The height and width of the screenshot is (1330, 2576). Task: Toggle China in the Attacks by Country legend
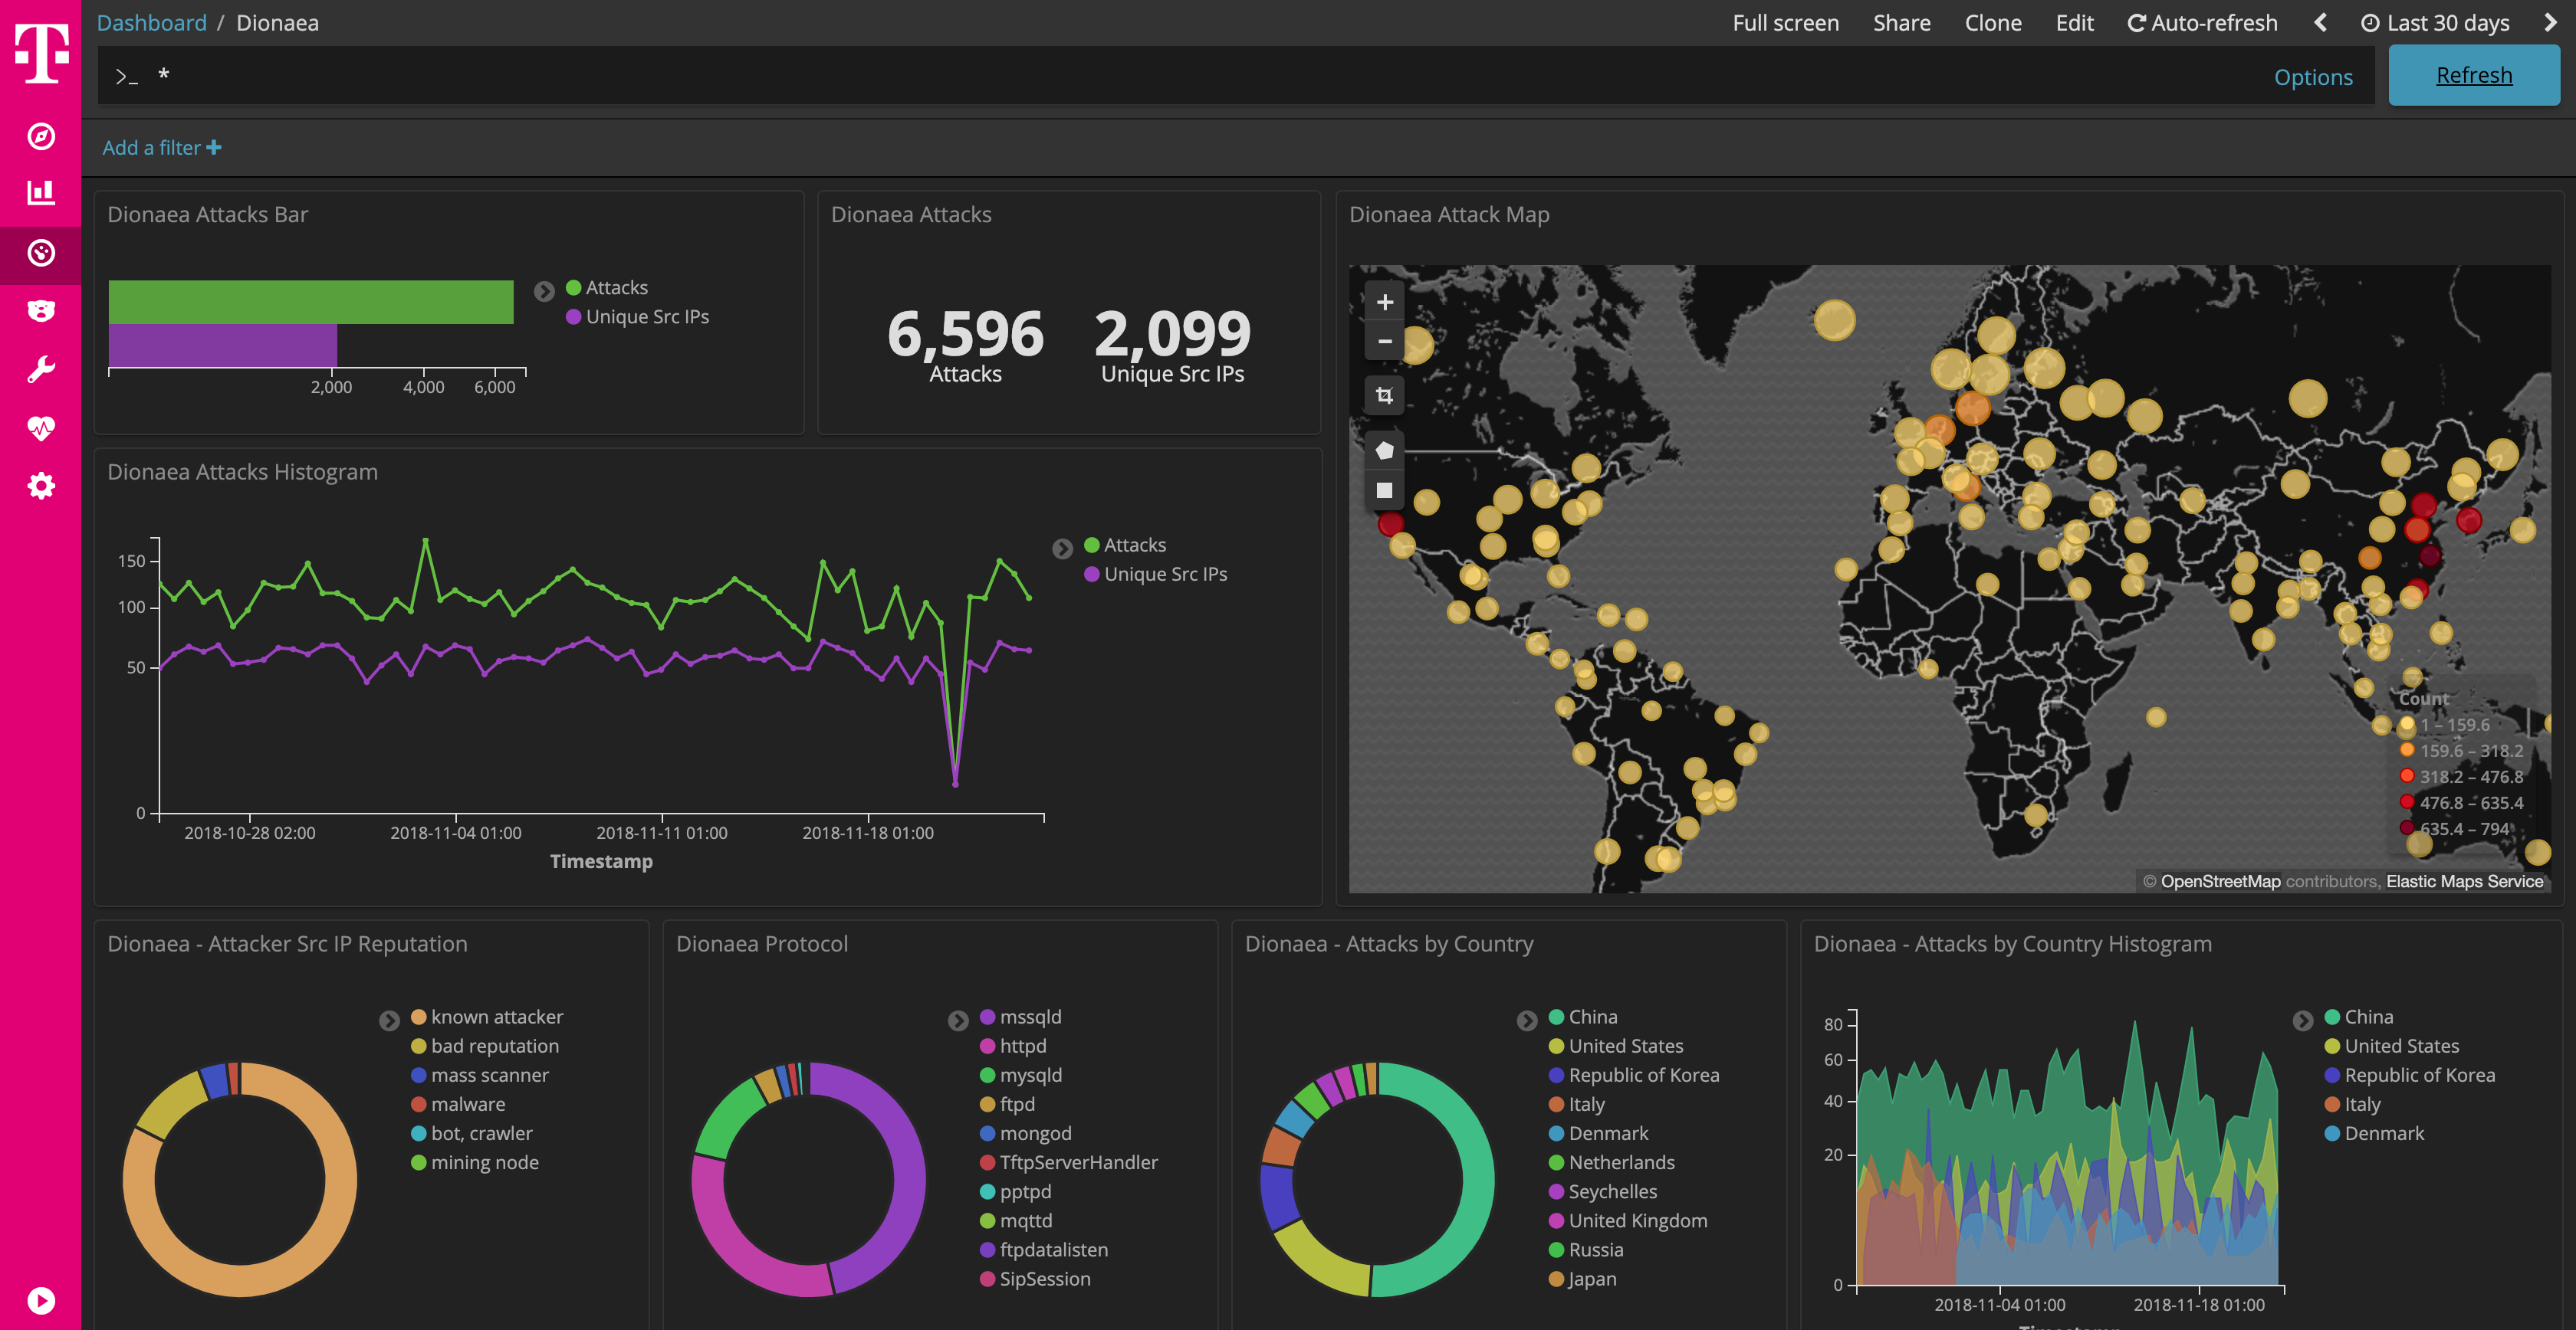(x=1592, y=1016)
